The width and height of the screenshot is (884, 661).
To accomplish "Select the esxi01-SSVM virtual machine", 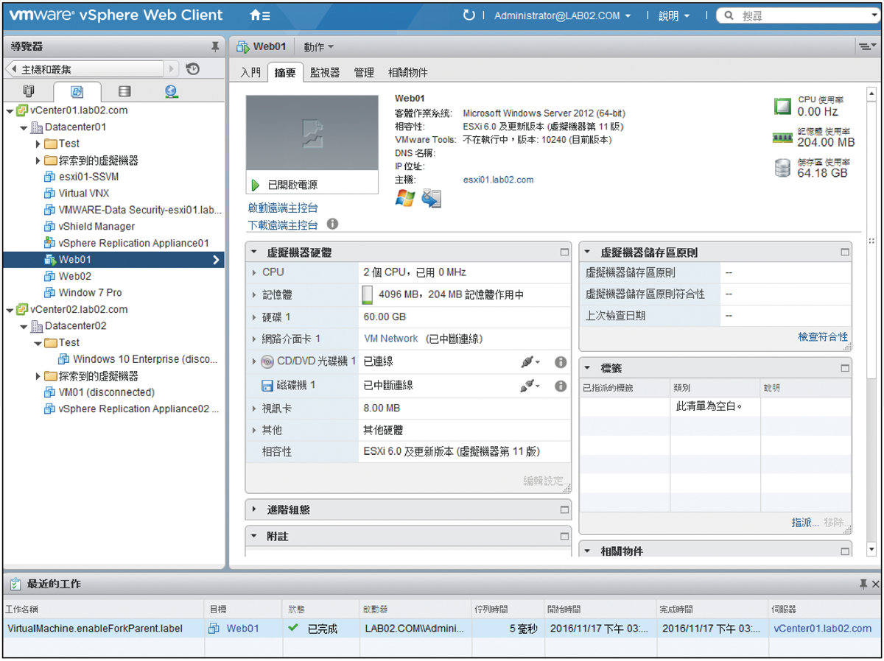I will (88, 177).
